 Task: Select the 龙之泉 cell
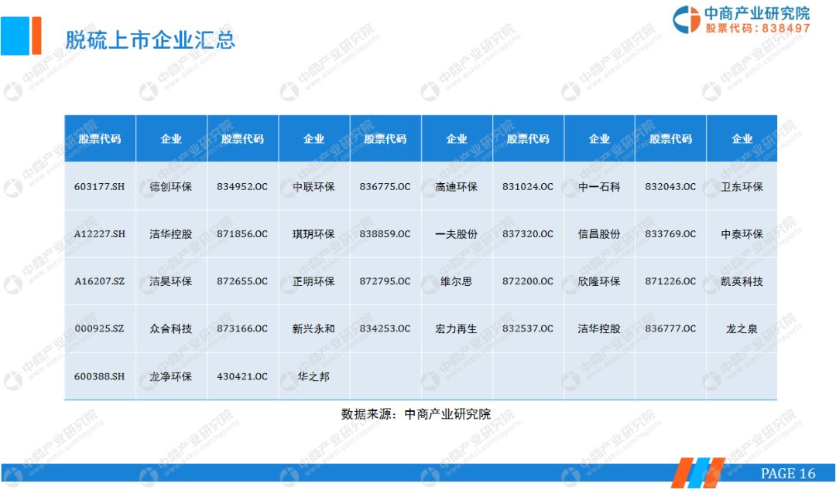click(742, 328)
